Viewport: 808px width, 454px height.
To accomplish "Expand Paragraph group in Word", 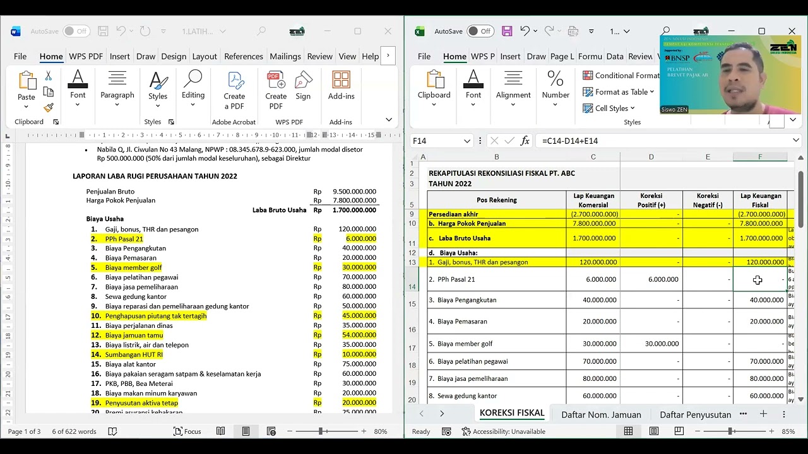I will (x=117, y=88).
